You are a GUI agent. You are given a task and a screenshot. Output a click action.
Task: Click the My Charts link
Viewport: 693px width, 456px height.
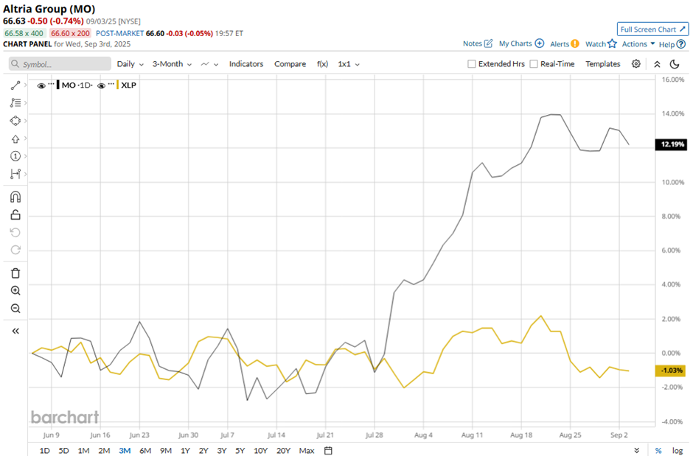click(x=515, y=43)
